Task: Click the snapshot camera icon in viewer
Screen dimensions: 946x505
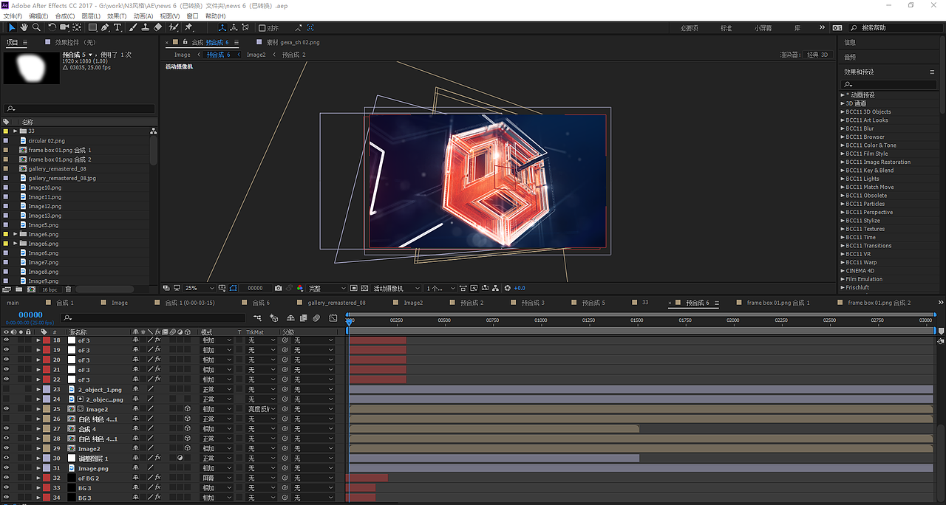Action: [278, 288]
